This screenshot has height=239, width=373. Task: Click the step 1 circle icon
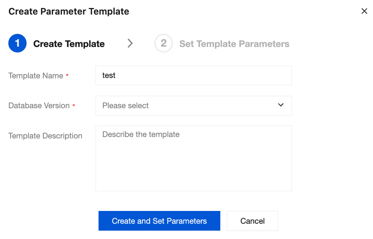click(x=17, y=44)
